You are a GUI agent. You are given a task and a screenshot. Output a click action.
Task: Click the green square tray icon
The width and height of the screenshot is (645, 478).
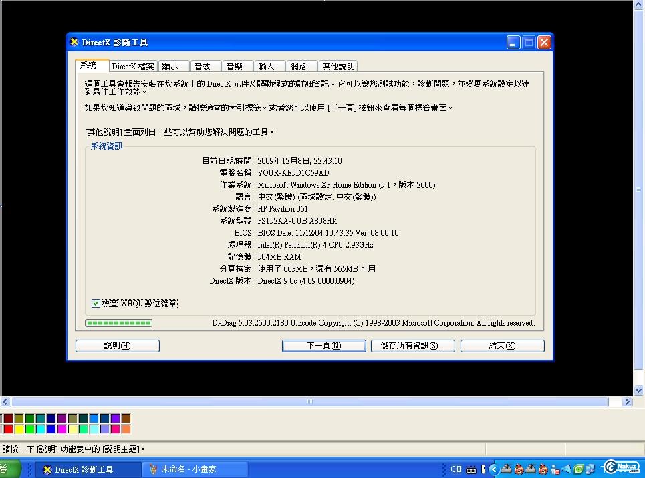tap(579, 469)
